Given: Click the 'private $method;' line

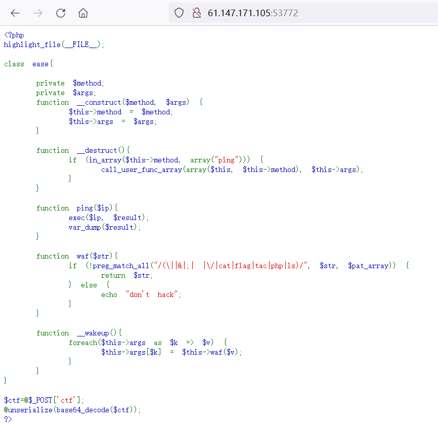Looking at the screenshot, I should tap(70, 83).
